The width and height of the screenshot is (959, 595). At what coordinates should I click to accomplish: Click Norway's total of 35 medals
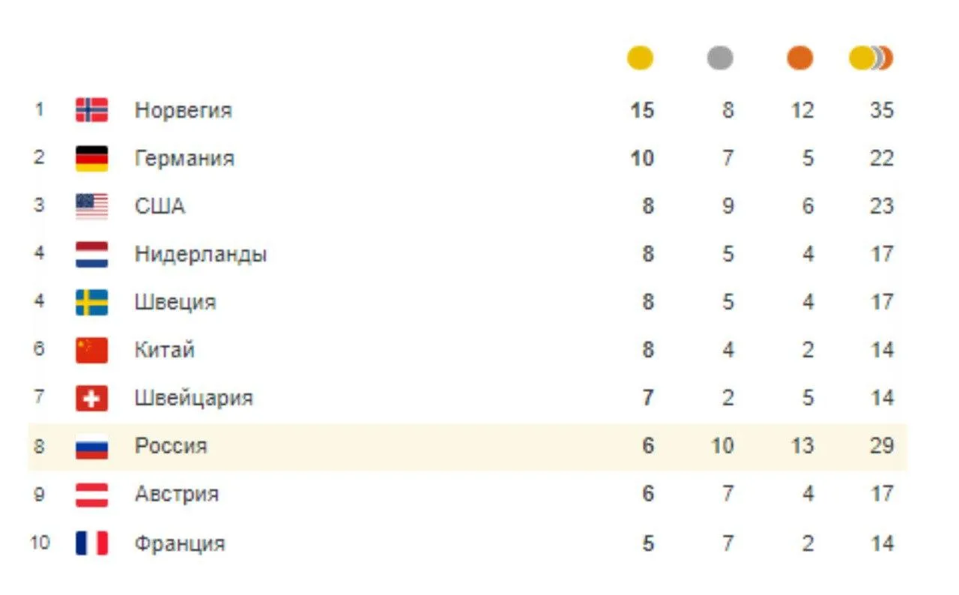[x=882, y=110]
